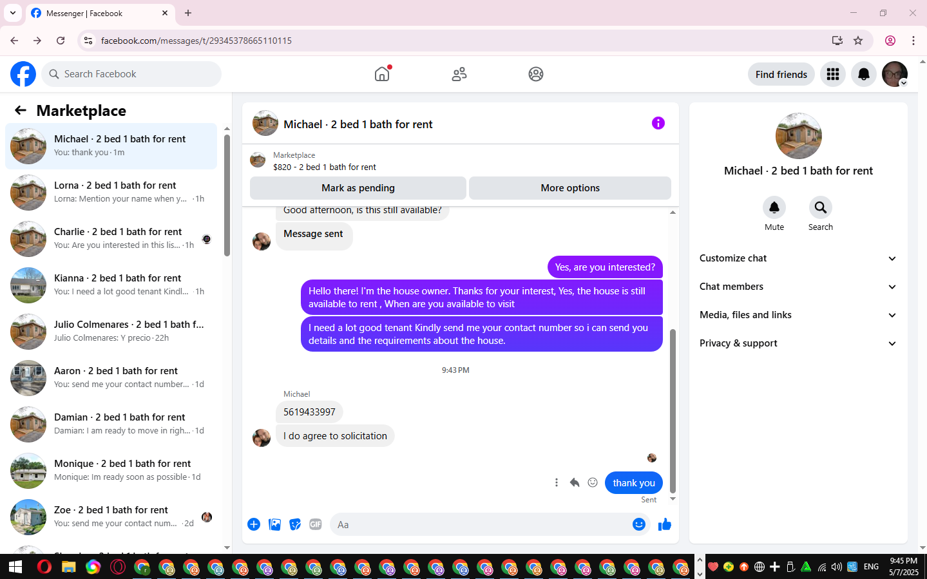Expand Privacy & support section
The image size is (927, 579).
click(x=798, y=343)
